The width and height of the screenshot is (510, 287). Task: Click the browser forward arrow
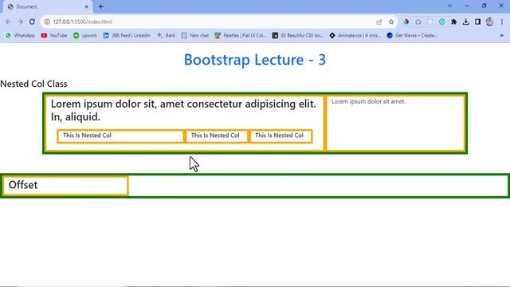pos(20,22)
